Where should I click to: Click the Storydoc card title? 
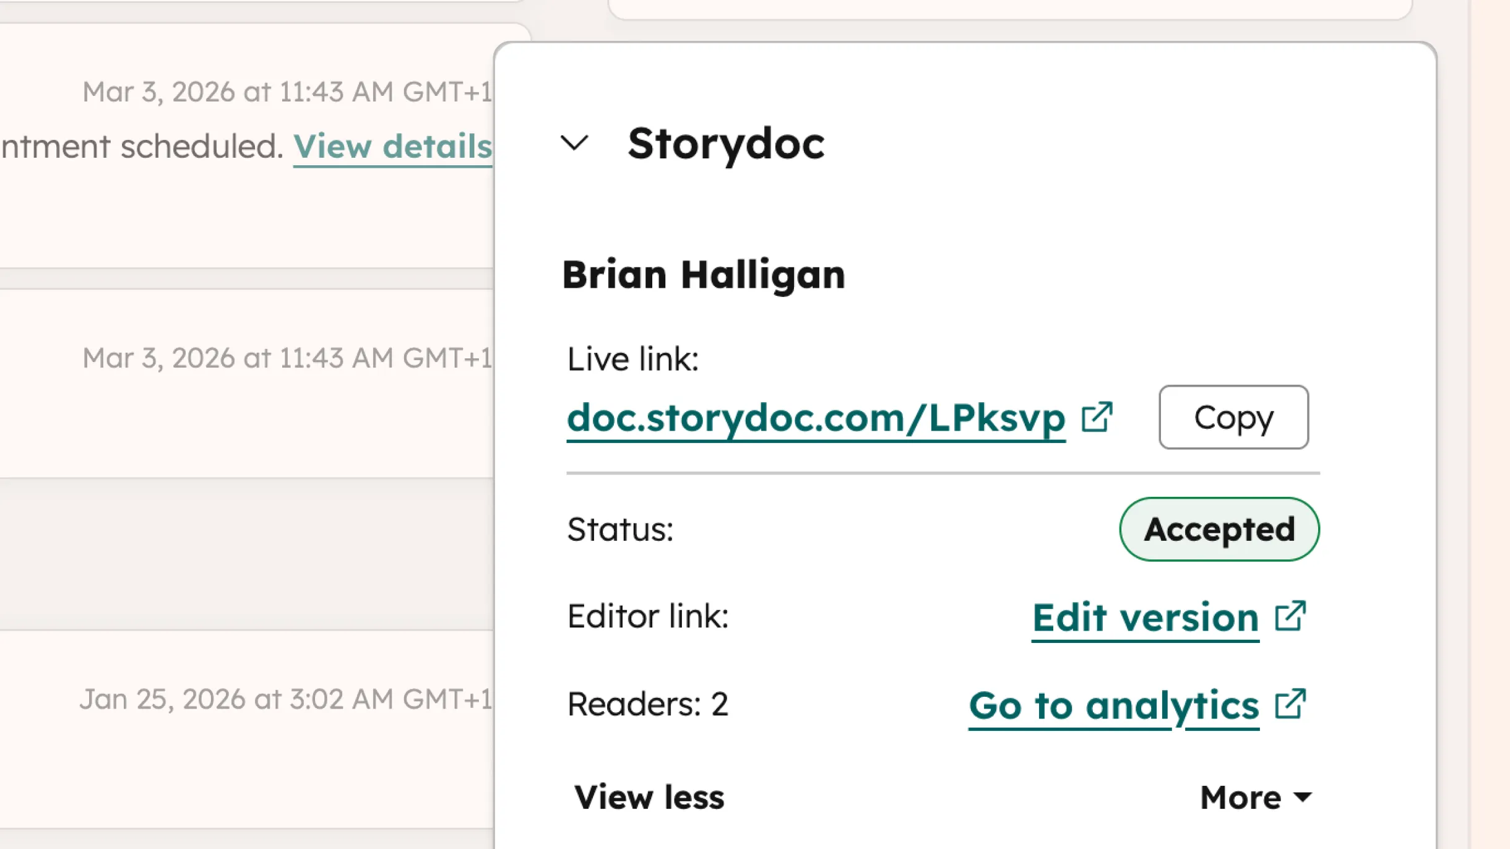[726, 144]
